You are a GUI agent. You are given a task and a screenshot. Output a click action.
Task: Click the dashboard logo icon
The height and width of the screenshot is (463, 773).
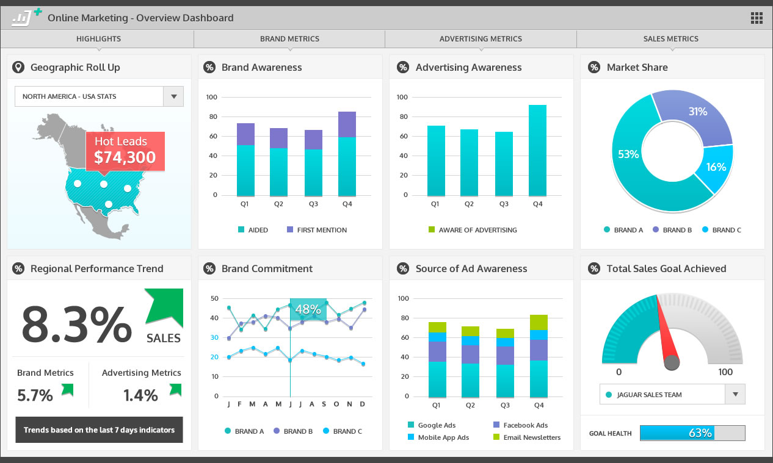26,18
